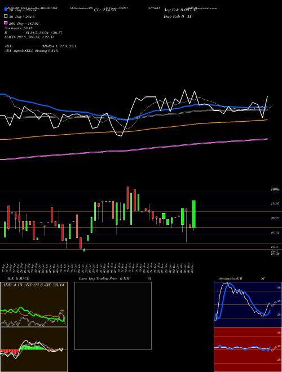The height and width of the screenshot is (372, 282).
Task: Click the MACD histogram lower panel
Action: [34, 349]
